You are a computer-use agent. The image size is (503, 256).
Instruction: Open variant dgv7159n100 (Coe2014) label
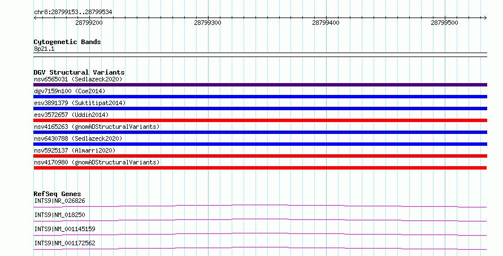click(x=70, y=91)
